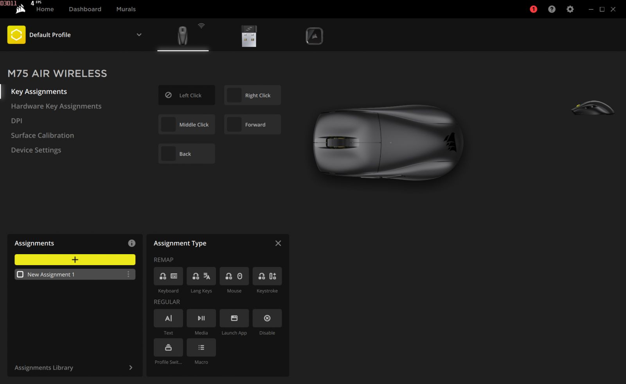Image resolution: width=626 pixels, height=384 pixels.
Task: Select the Media assignment type
Action: (x=201, y=318)
